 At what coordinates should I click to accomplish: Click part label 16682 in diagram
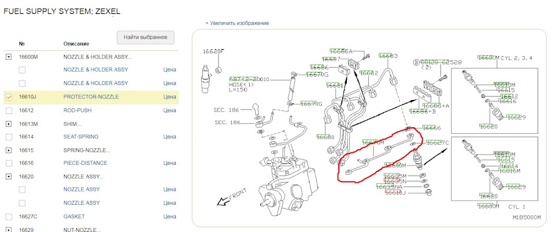[369, 73]
